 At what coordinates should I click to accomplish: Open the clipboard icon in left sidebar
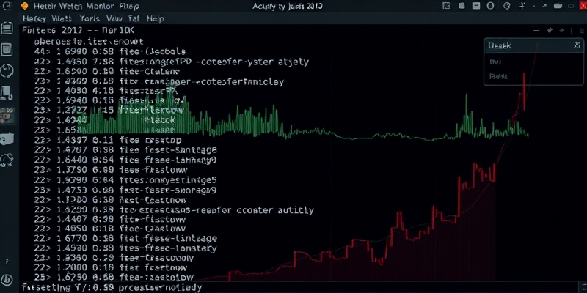tap(7, 29)
